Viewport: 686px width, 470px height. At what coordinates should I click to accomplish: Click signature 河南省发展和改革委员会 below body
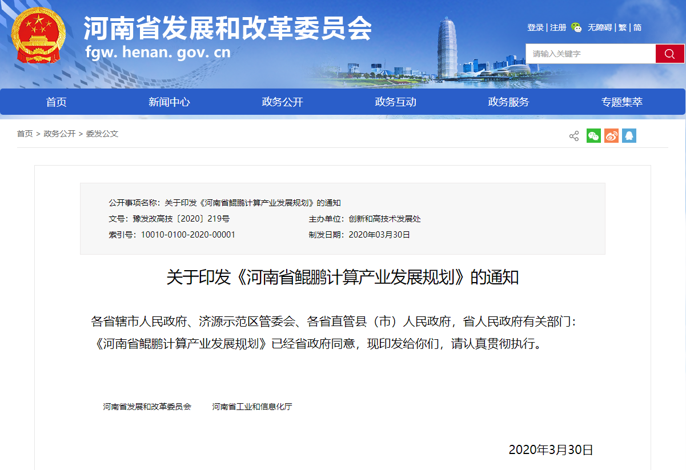[147, 407]
